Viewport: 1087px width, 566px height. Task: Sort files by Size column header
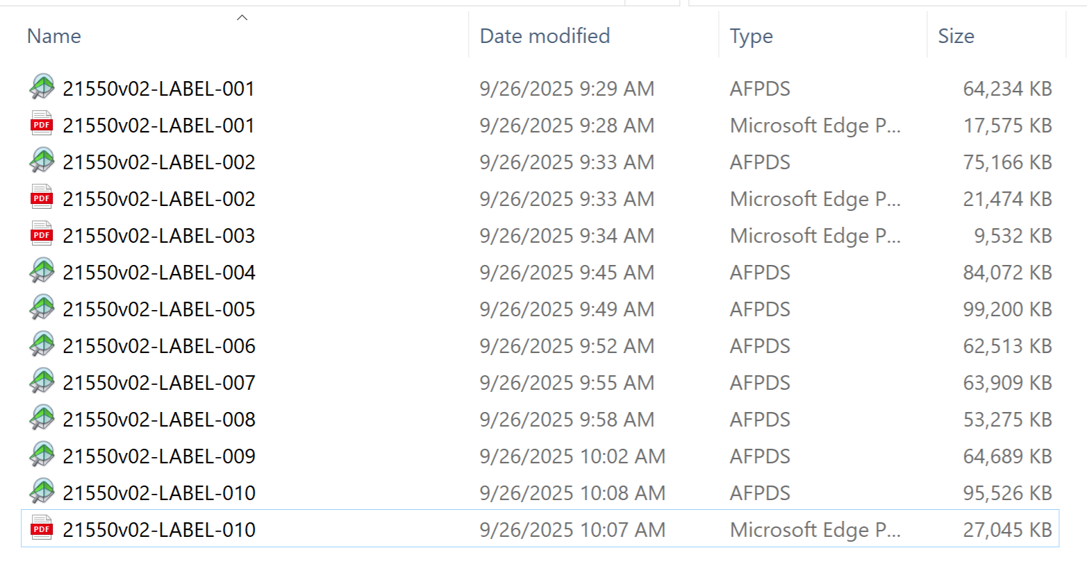[956, 36]
